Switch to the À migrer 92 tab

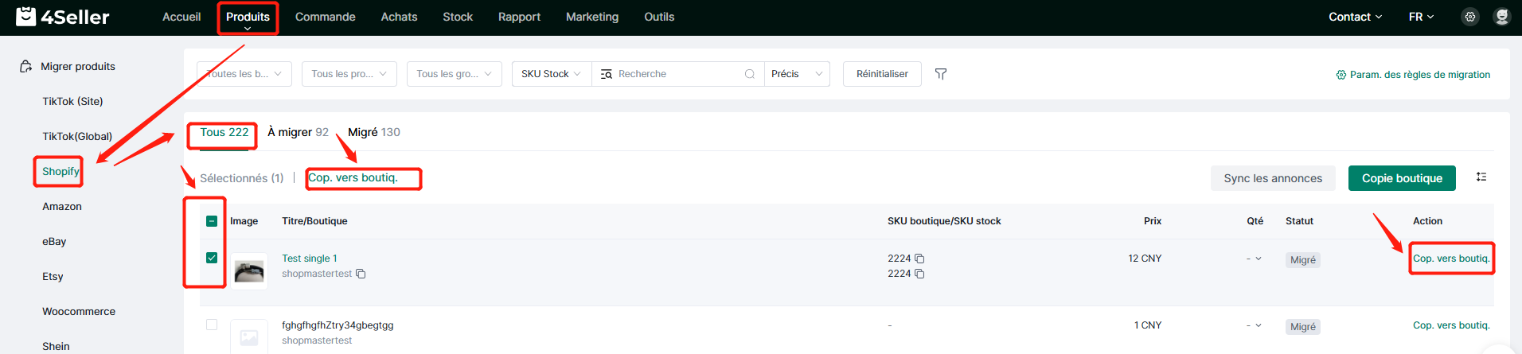click(x=298, y=132)
